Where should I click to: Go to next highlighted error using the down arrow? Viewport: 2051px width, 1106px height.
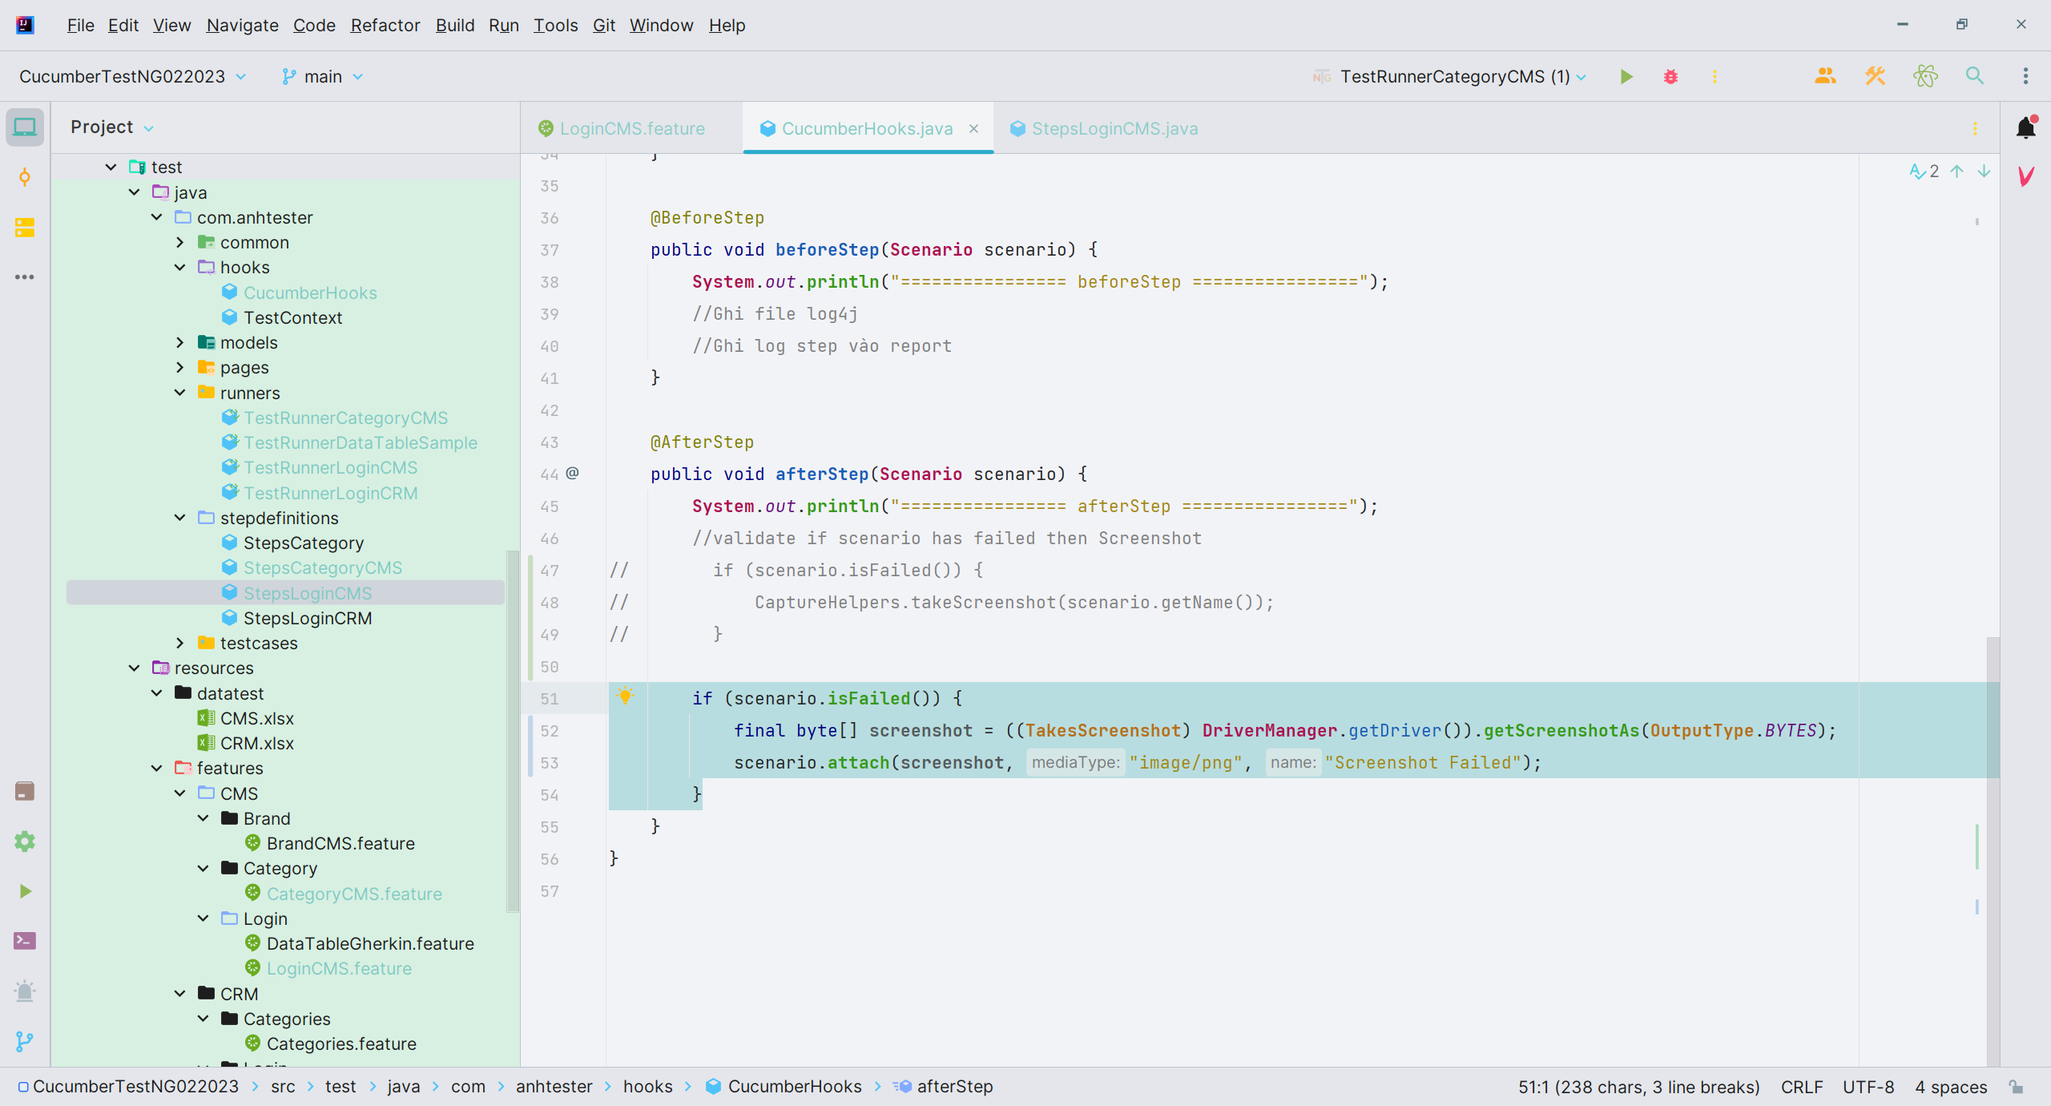click(x=1984, y=171)
